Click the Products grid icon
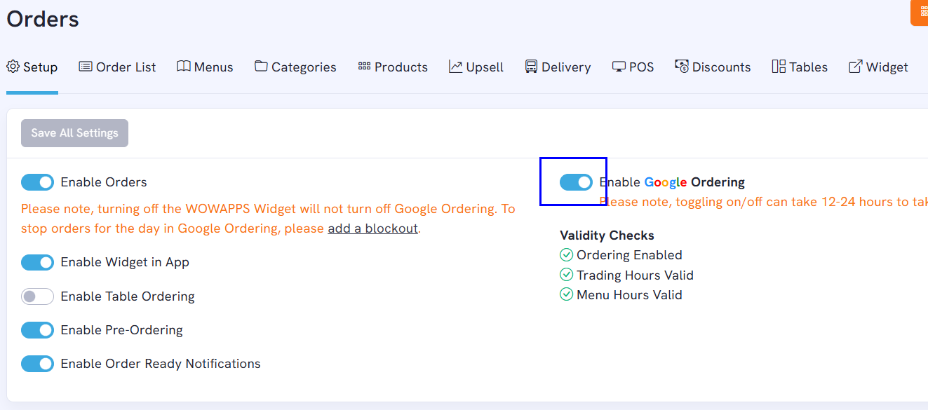928x410 pixels. tap(364, 67)
